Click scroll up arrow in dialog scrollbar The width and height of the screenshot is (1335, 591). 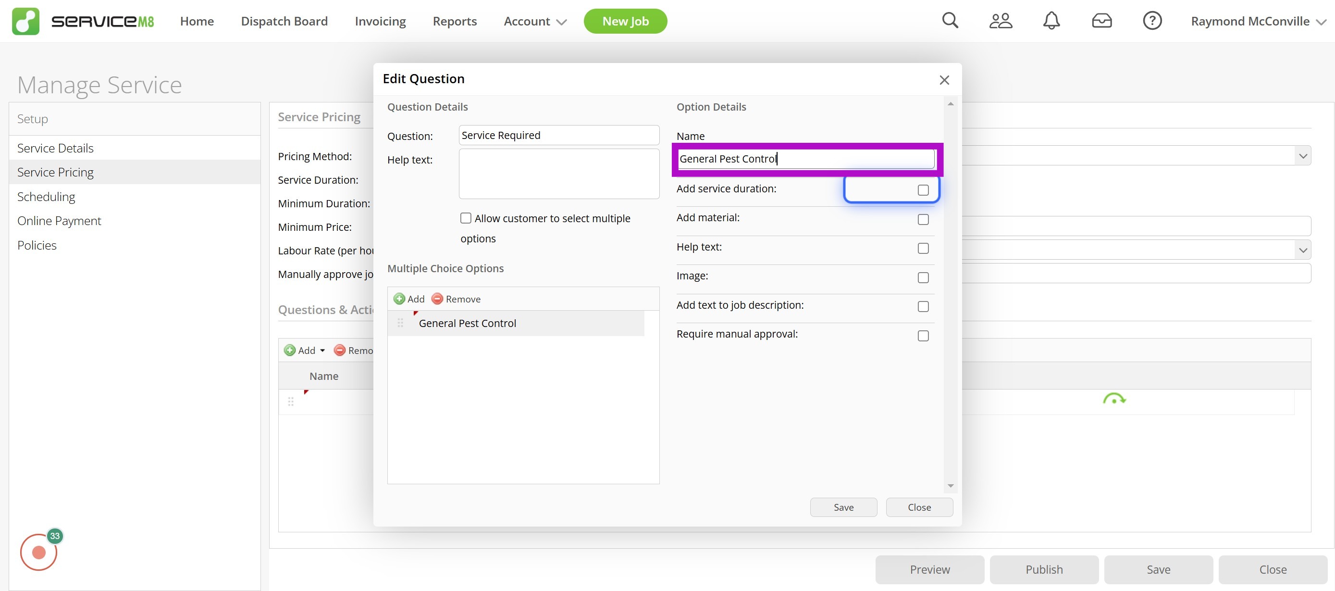tap(950, 104)
